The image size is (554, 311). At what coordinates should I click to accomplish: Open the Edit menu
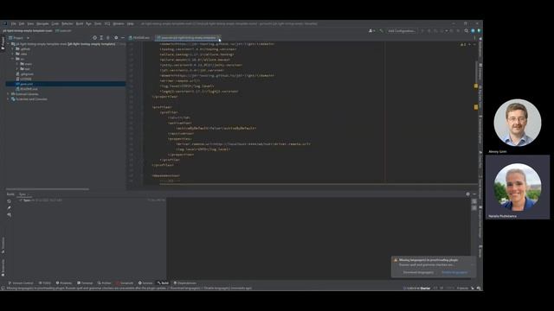[x=22, y=23]
